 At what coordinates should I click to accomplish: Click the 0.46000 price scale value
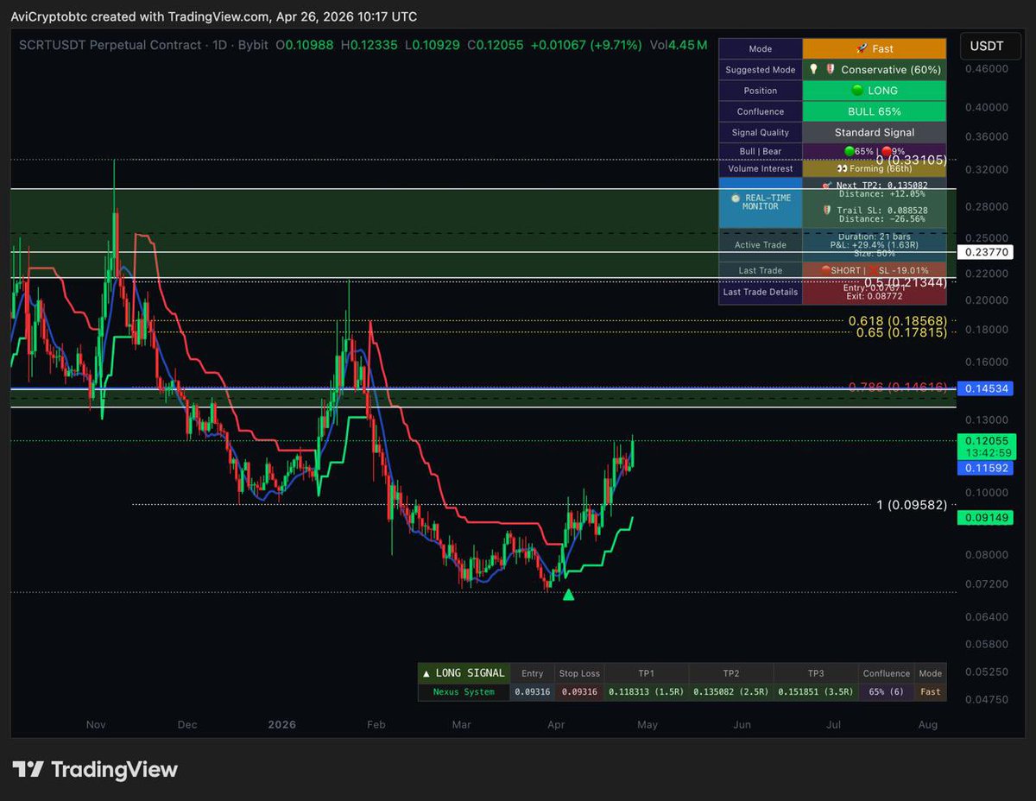click(x=986, y=69)
